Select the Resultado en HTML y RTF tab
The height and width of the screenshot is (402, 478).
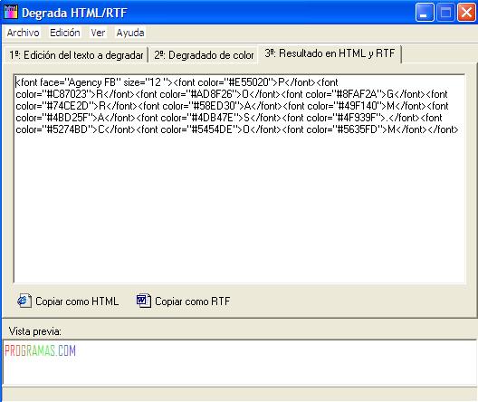(330, 53)
